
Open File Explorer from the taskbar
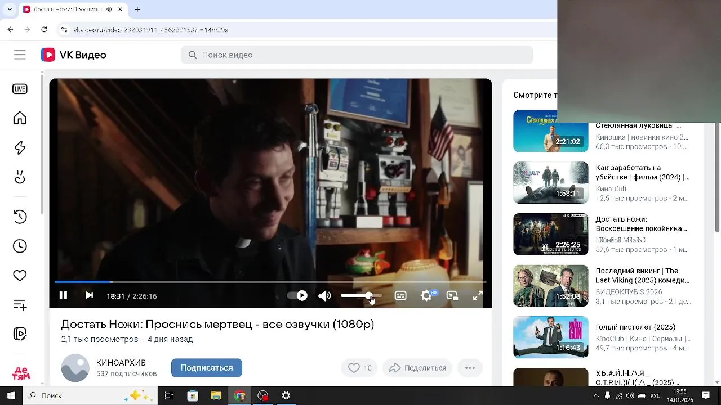(216, 396)
